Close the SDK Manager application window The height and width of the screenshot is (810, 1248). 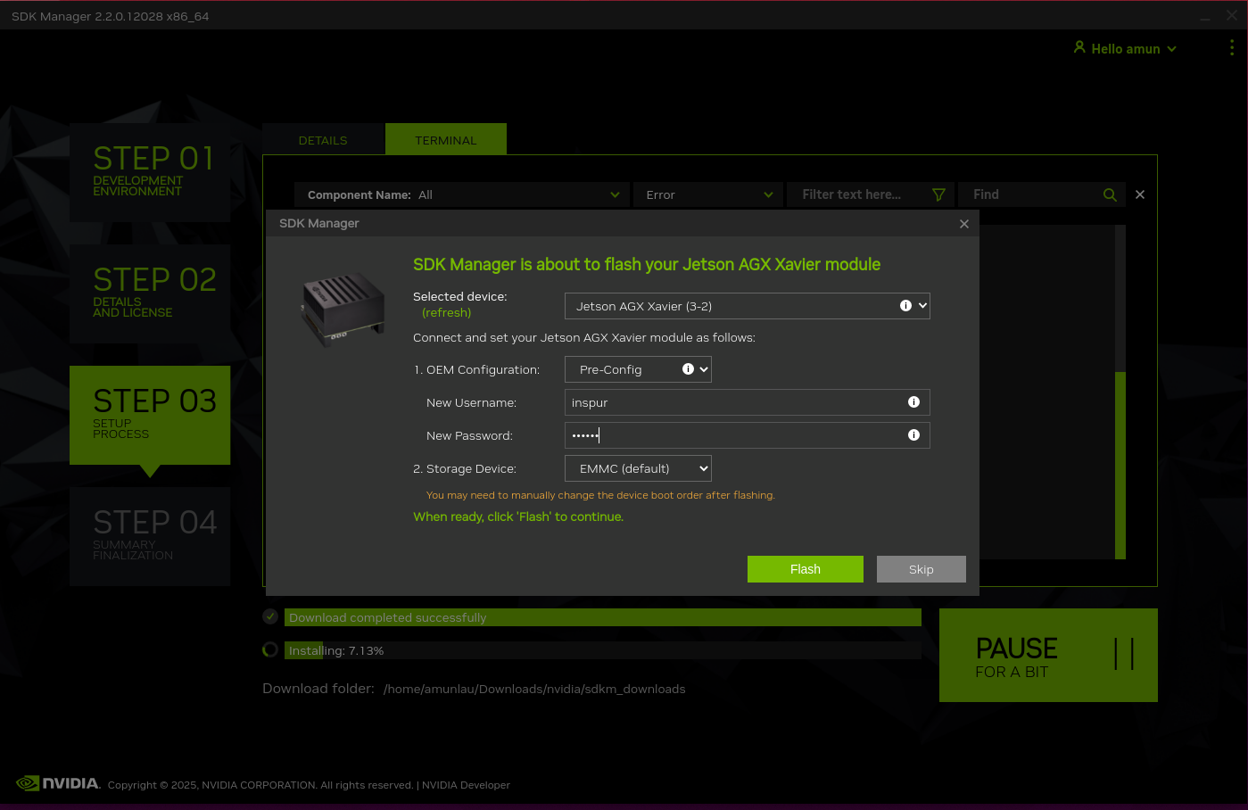tap(1232, 15)
